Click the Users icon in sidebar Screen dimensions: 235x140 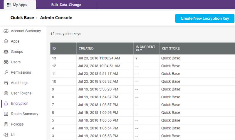[6, 62]
